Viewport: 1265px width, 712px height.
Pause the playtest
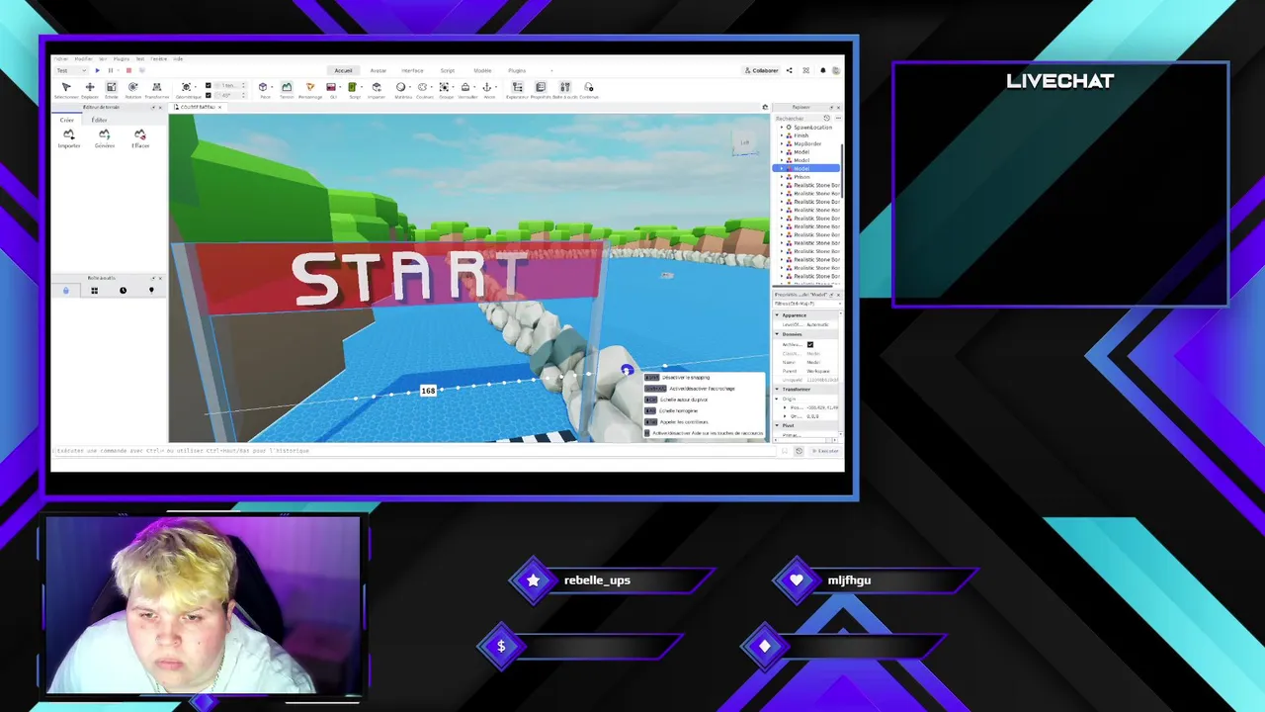pos(111,70)
